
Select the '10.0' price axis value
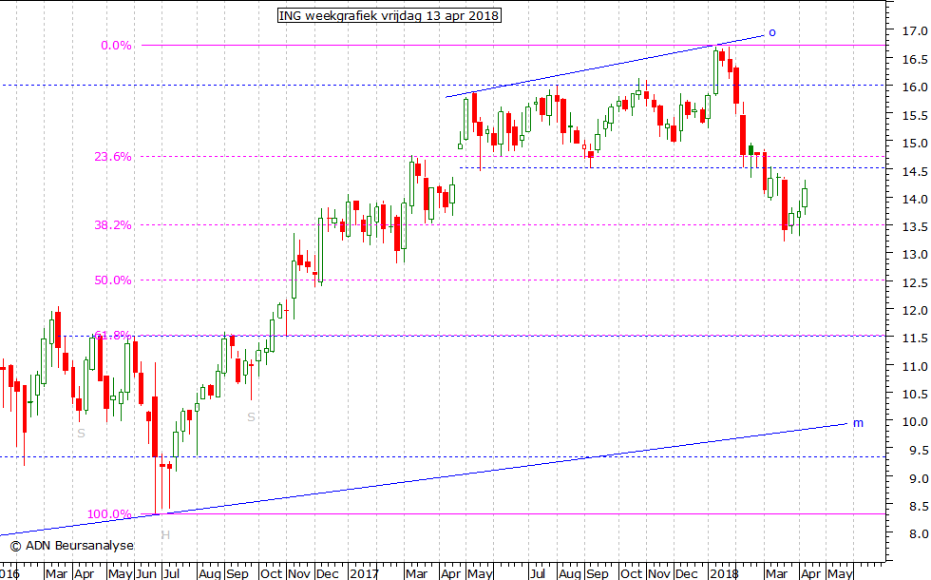[915, 422]
